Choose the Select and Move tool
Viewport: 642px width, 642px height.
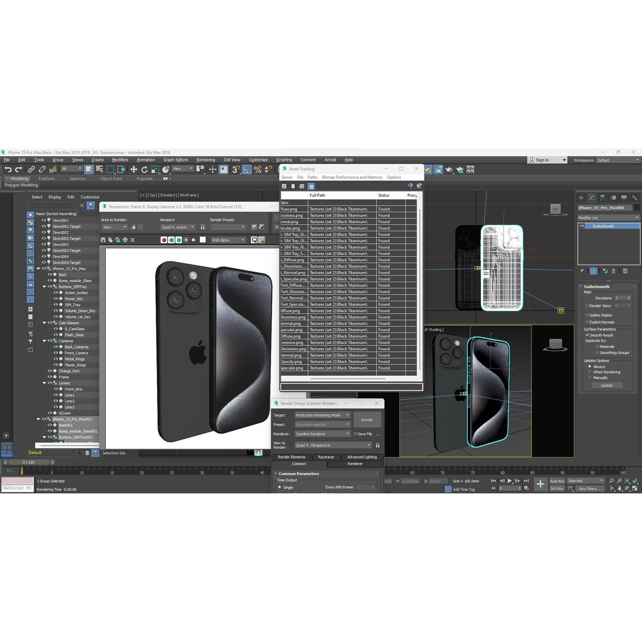coord(134,169)
